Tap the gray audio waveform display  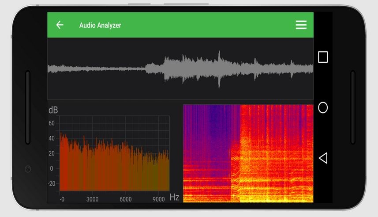[180, 69]
